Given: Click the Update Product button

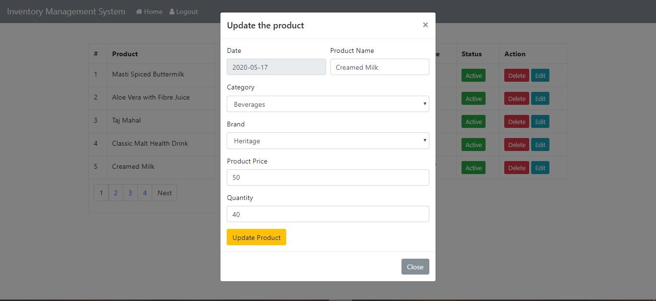Looking at the screenshot, I should point(256,237).
